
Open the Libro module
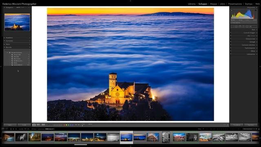pyautogui.click(x=222, y=4)
